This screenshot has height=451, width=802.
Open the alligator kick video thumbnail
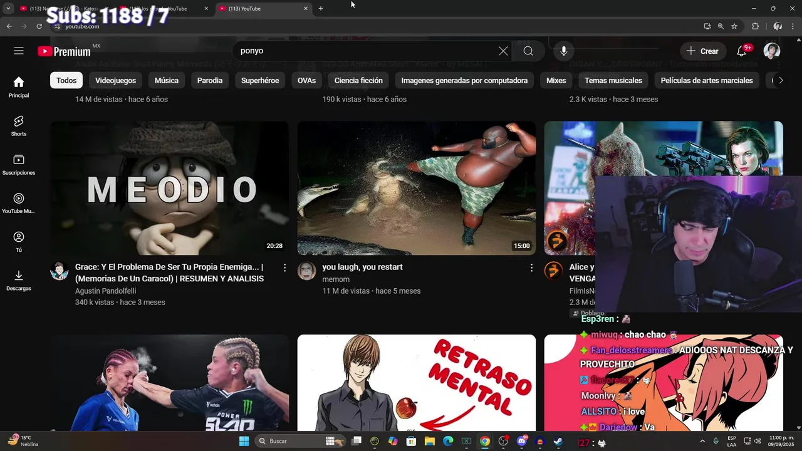[417, 188]
